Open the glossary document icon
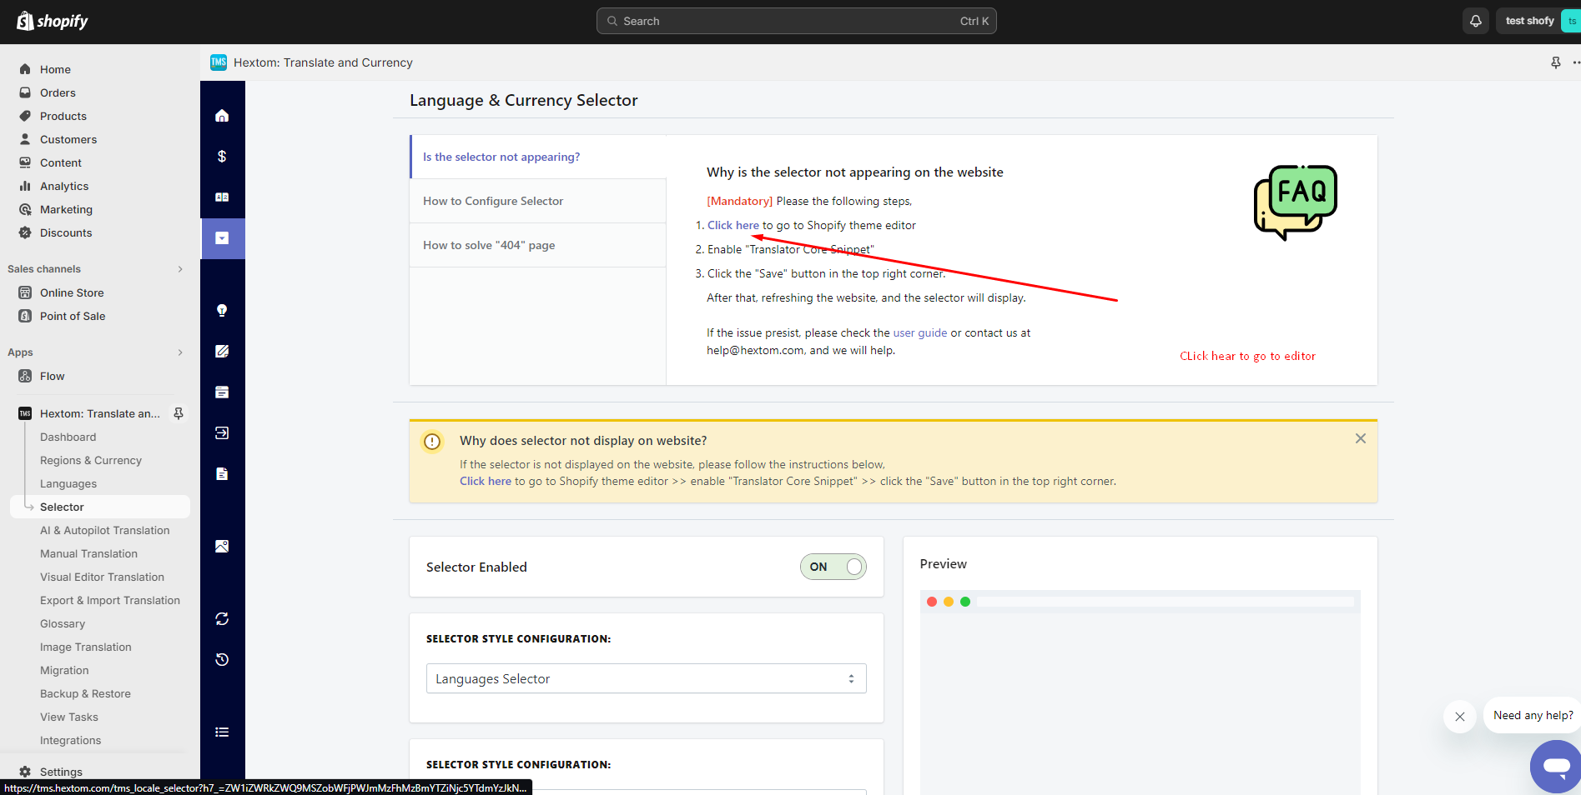The image size is (1581, 795). [x=222, y=474]
